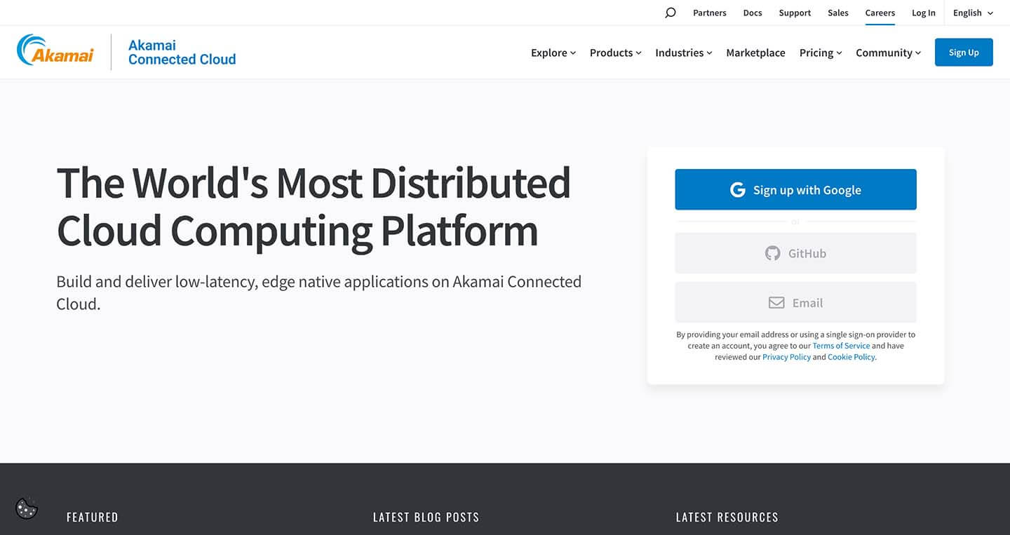Expand the Industries menu
Screen dimensions: 1010x535
tap(684, 53)
